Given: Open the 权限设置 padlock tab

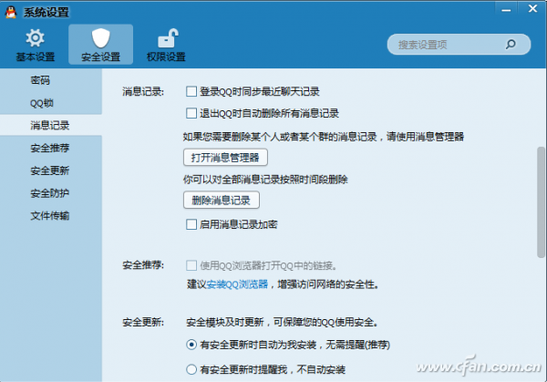Looking at the screenshot, I should (x=166, y=45).
